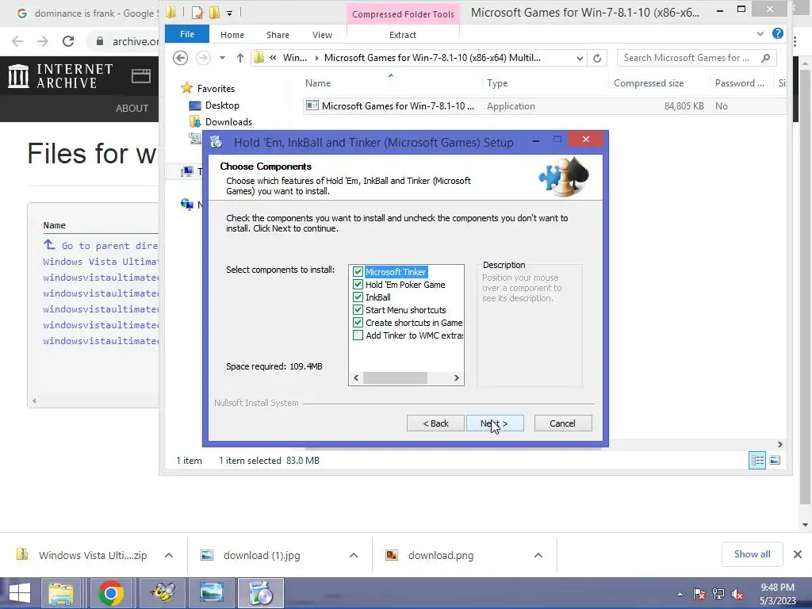Select Compressed Folder Tools contextual tab
This screenshot has width=812, height=609.
tap(403, 14)
